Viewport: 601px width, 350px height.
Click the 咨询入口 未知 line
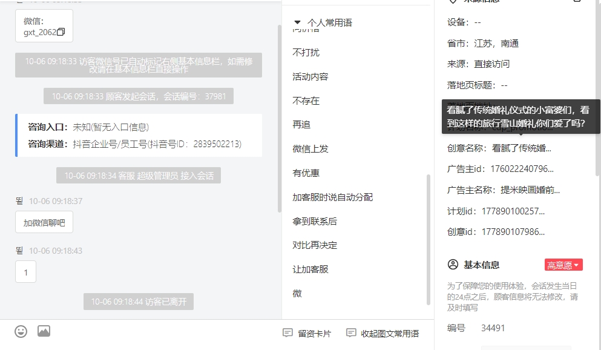88,127
